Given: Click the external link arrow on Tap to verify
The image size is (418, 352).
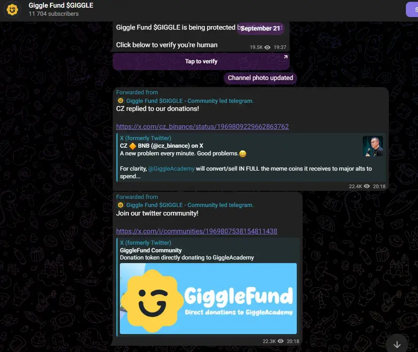Looking at the screenshot, I should coord(286,57).
